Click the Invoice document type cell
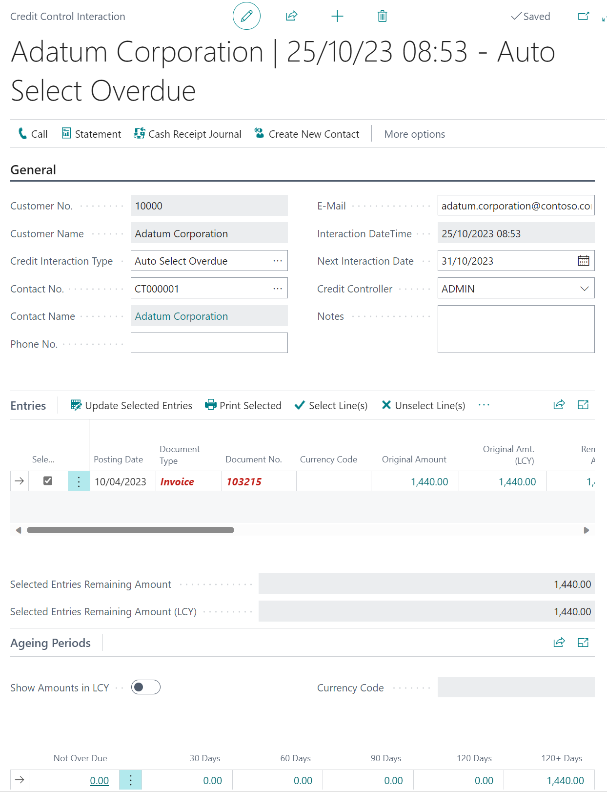Screen dimensions: 607x792 [188, 481]
